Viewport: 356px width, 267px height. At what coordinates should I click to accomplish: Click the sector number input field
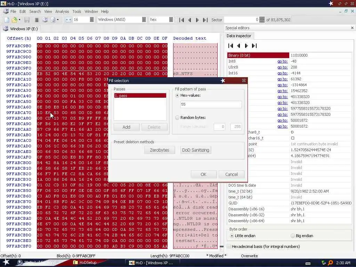click(x=242, y=20)
